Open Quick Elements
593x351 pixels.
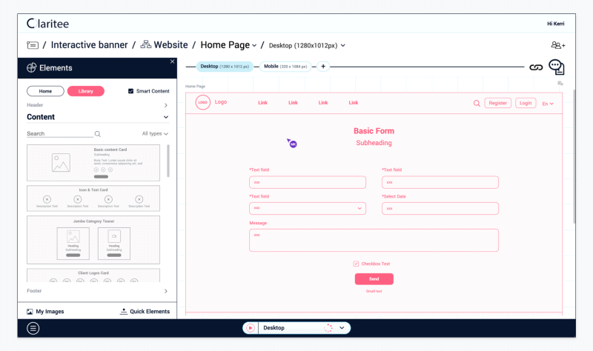[145, 311]
